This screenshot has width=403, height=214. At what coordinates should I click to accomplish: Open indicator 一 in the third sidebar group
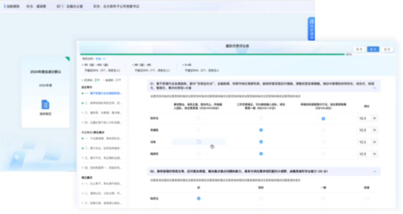point(102,184)
